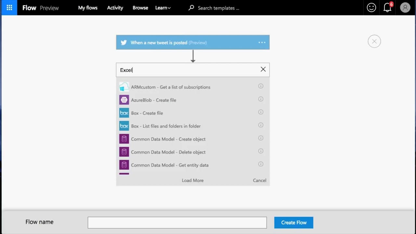Click the search magnifier icon
This screenshot has width=416, height=234.
click(x=191, y=7)
